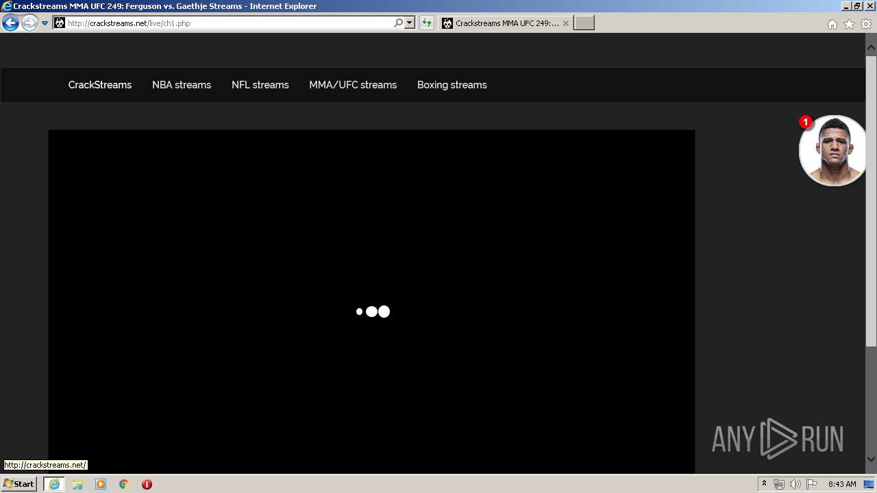Click the browser Forward arrow button
The image size is (877, 493).
[x=29, y=23]
